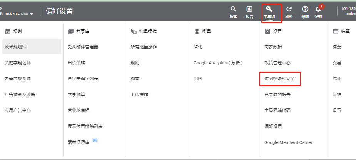Click the Tools and Settings wrench icon
356x160 pixels.
[269, 9]
